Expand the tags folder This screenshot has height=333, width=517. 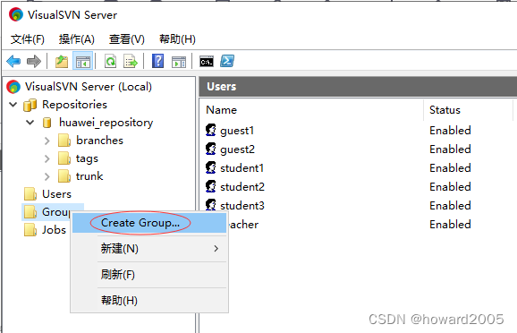click(x=47, y=158)
